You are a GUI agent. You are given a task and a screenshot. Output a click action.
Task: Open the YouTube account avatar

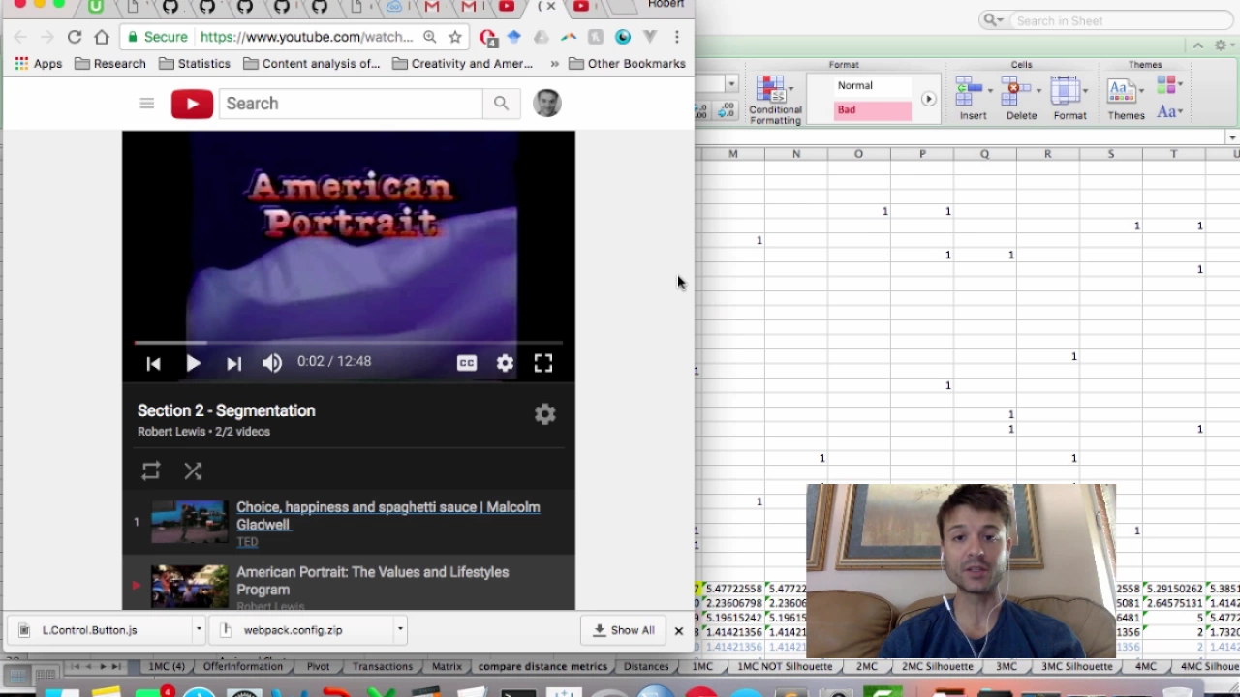[x=547, y=104]
